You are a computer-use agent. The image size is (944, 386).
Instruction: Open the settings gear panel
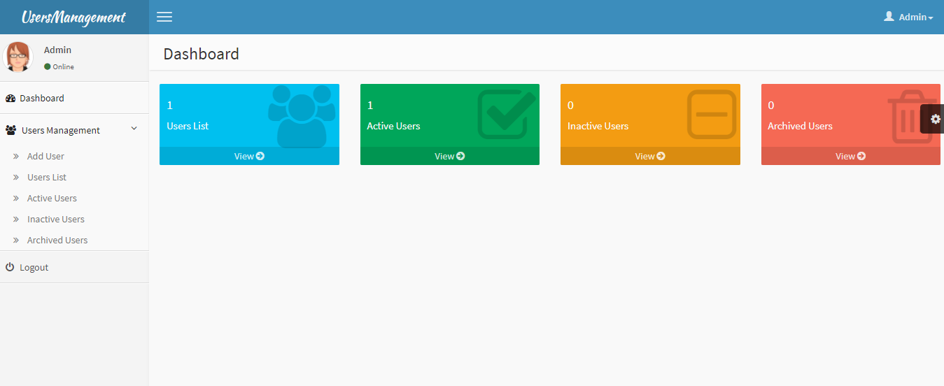tap(935, 119)
